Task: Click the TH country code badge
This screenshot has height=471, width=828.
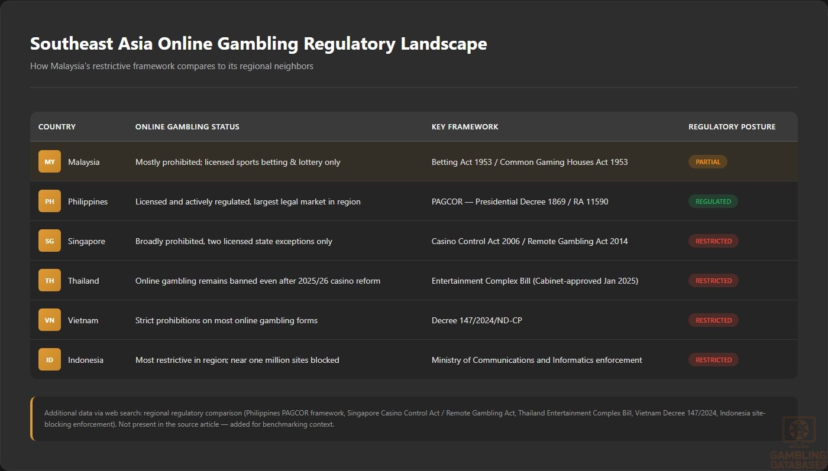Action: tap(50, 281)
